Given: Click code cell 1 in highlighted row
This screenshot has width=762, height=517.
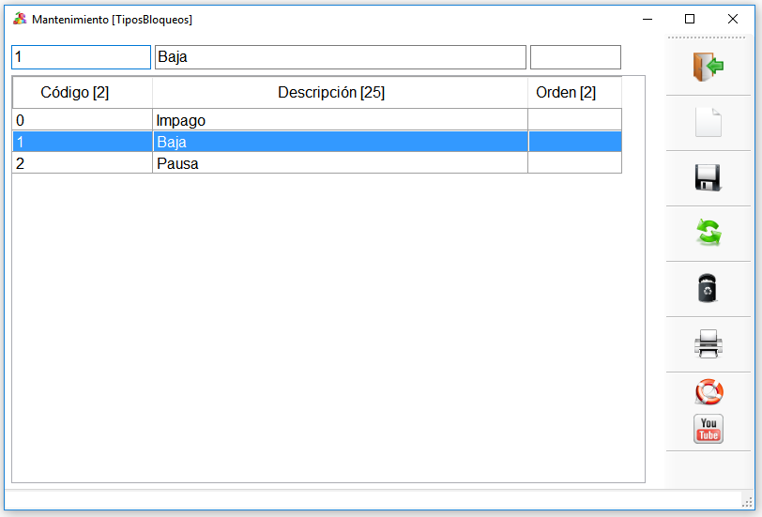Looking at the screenshot, I should (x=83, y=142).
